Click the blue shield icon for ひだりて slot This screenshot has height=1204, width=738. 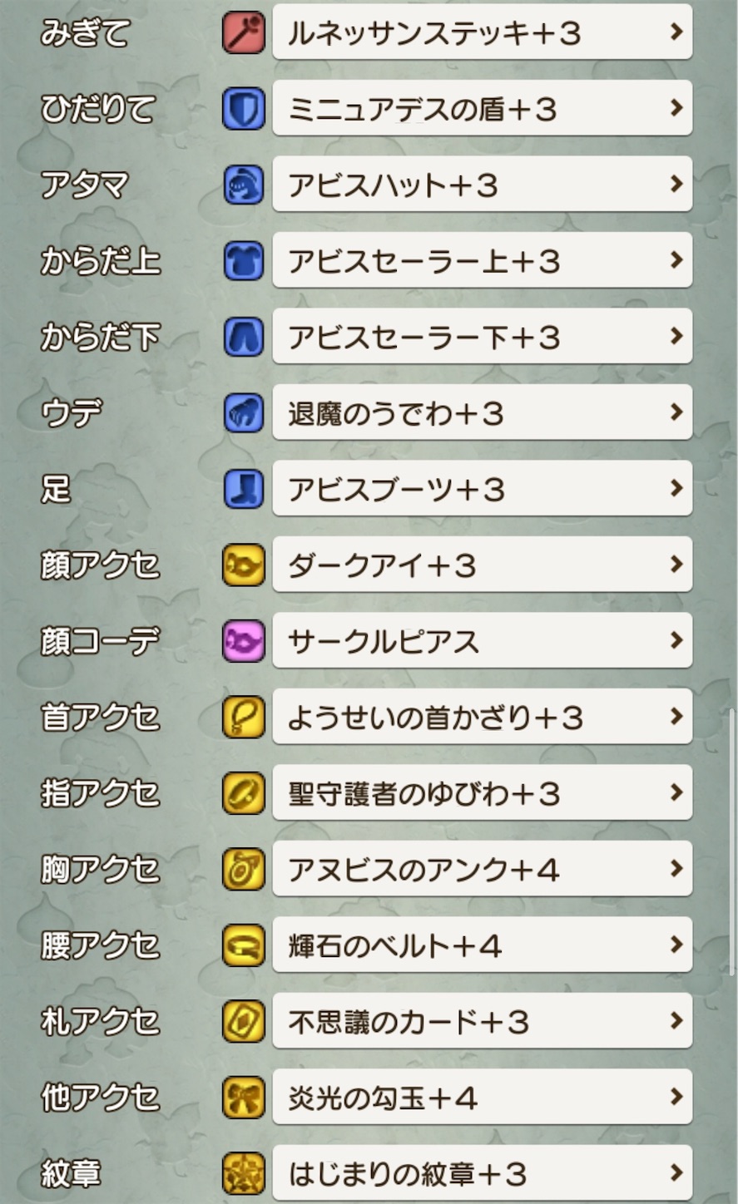click(243, 109)
